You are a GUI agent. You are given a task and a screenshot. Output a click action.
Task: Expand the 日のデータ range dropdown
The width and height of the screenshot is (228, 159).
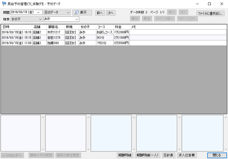(x=68, y=13)
